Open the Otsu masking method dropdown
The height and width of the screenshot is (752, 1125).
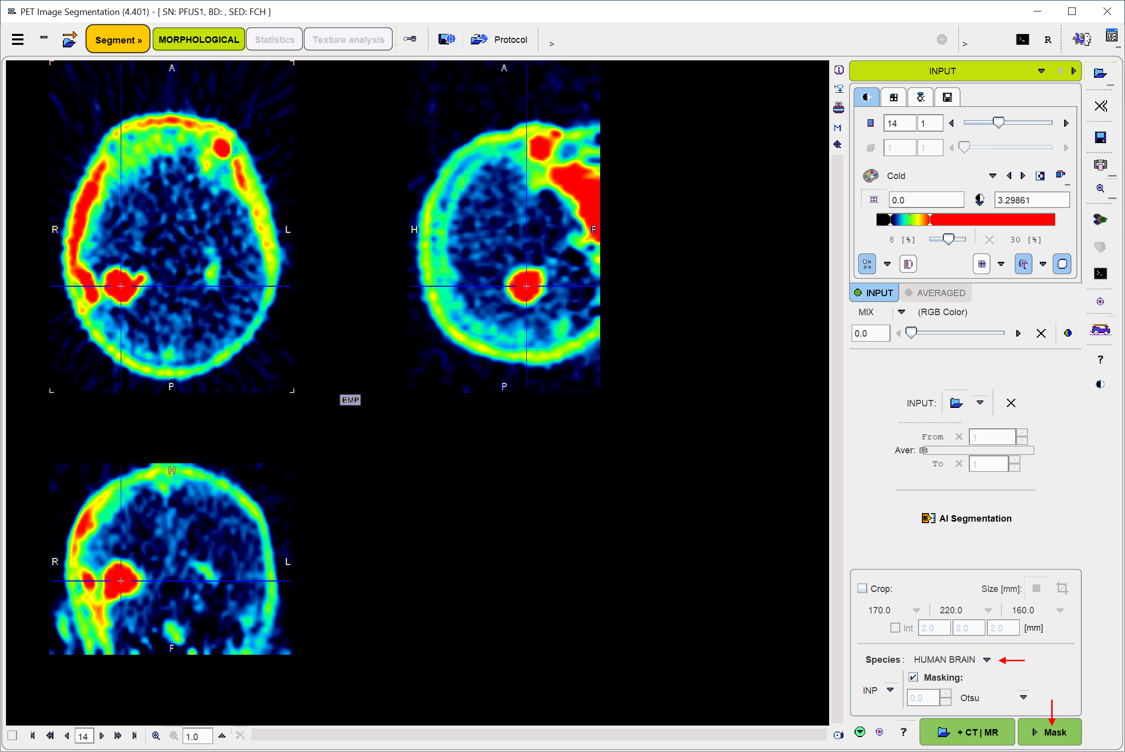[x=1023, y=697]
